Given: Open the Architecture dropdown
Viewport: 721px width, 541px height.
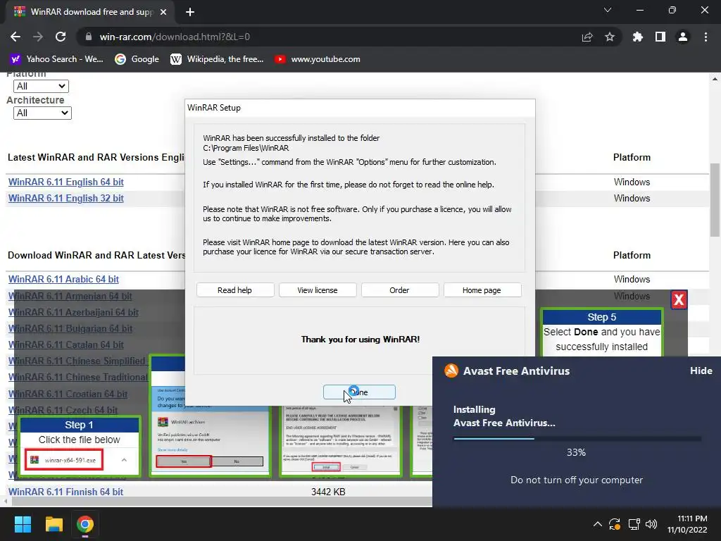Looking at the screenshot, I should [42, 113].
